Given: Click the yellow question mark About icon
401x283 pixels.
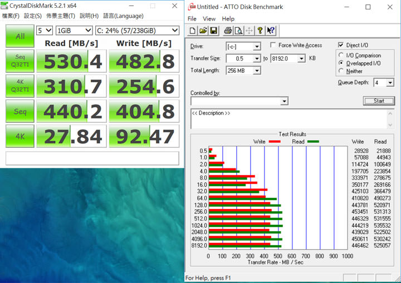Looking at the screenshot, I should [x=261, y=31].
